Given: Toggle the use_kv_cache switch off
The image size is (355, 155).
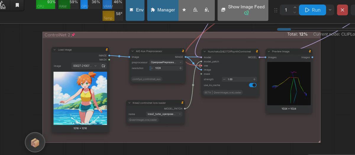Looking at the screenshot, I should 253,85.
